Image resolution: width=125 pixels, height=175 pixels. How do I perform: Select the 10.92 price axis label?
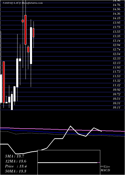116,90
